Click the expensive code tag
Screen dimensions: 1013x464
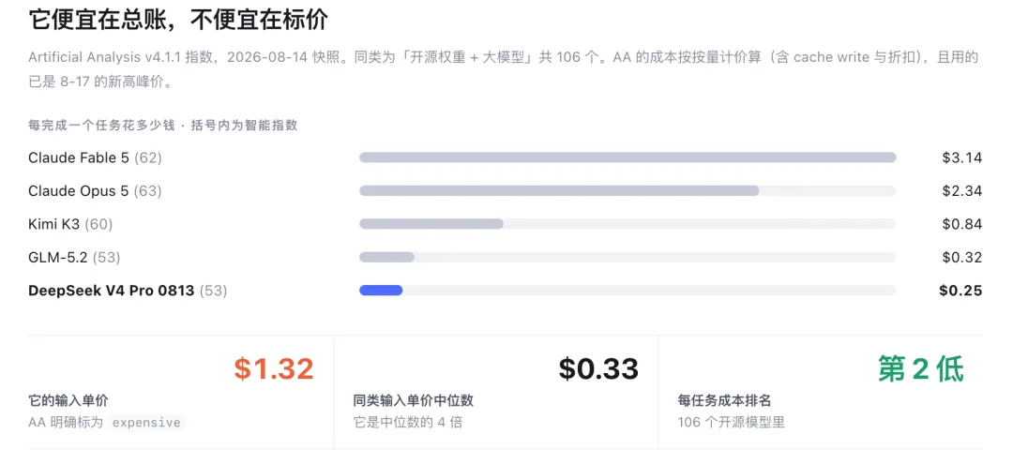[146, 423]
